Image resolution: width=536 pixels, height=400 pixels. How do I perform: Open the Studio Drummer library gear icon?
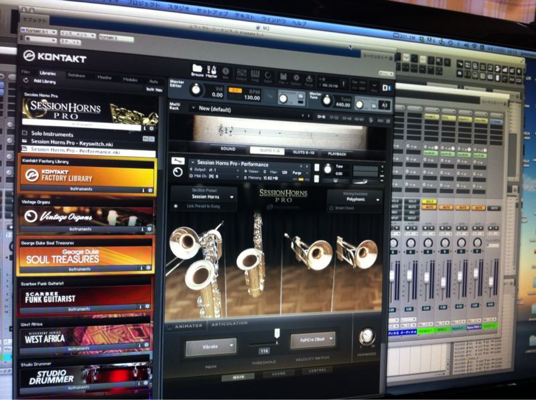tap(146, 383)
